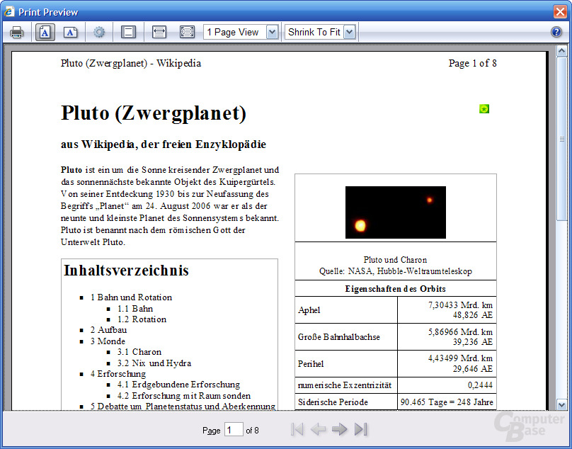Image resolution: width=572 pixels, height=449 pixels.
Task: Click 'Page 1 of 8' header text
Action: [x=472, y=63]
